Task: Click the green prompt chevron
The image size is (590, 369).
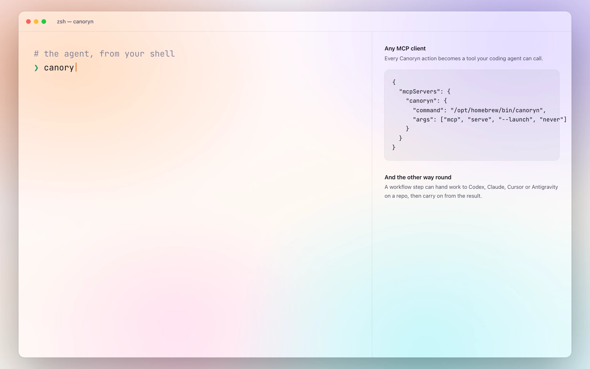Action: point(36,68)
